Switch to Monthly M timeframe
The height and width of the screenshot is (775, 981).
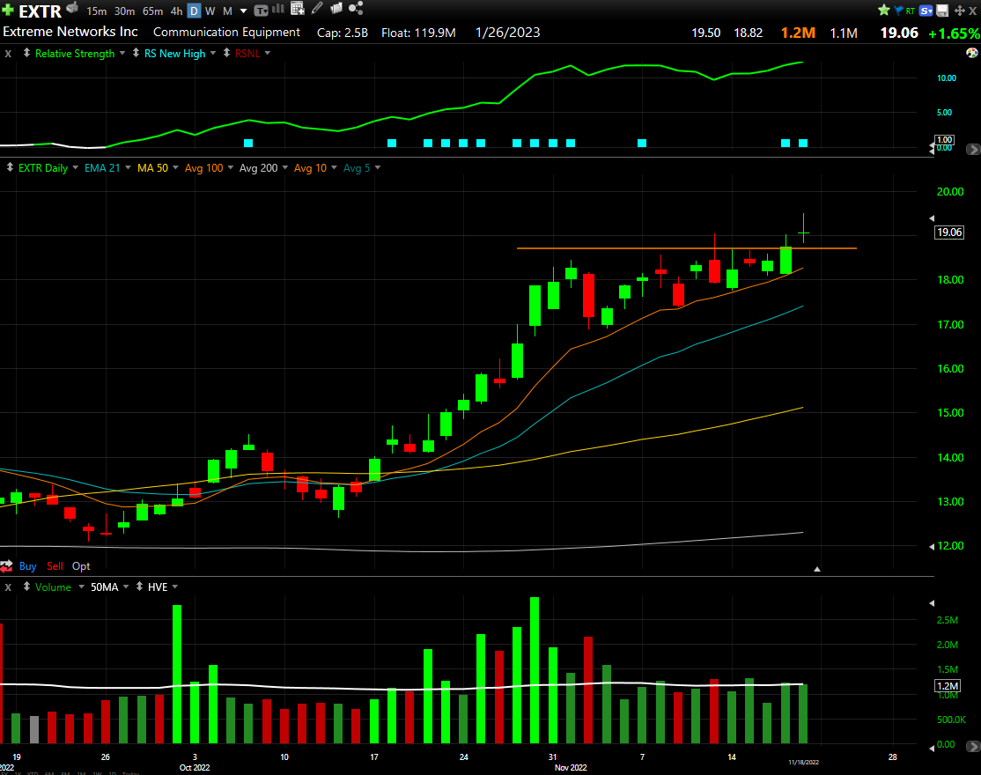(227, 11)
